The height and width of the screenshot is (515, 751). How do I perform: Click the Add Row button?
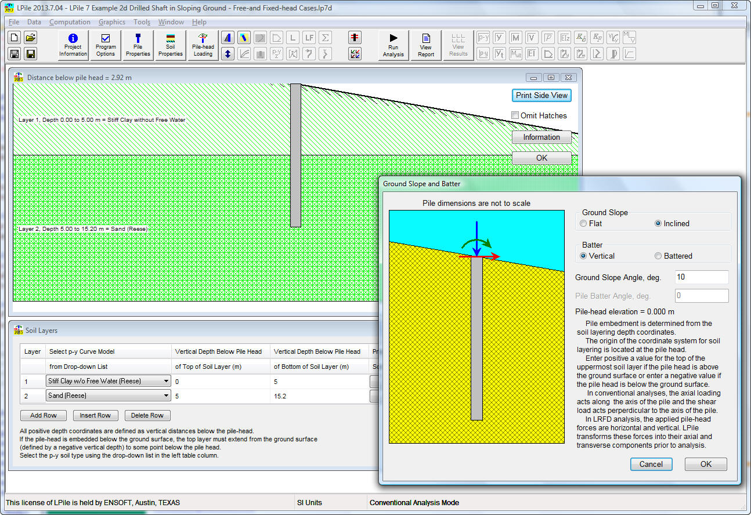[x=43, y=415]
